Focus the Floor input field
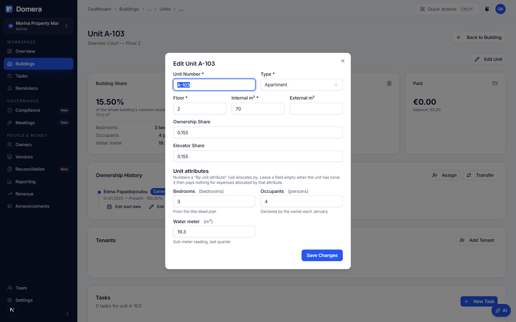This screenshot has width=516, height=322. [x=200, y=109]
